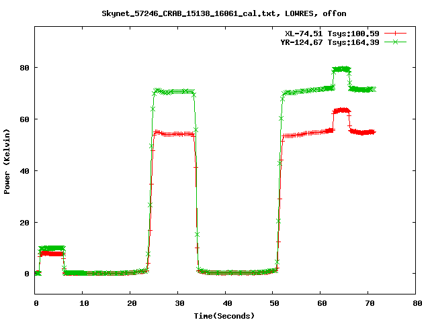Click the x-axis tick label 30
Image resolution: width=430 pixels, height=322 pixels.
(x=179, y=303)
